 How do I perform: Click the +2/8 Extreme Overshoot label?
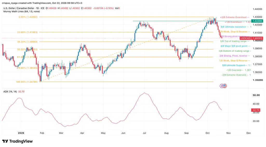click(x=235, y=17)
